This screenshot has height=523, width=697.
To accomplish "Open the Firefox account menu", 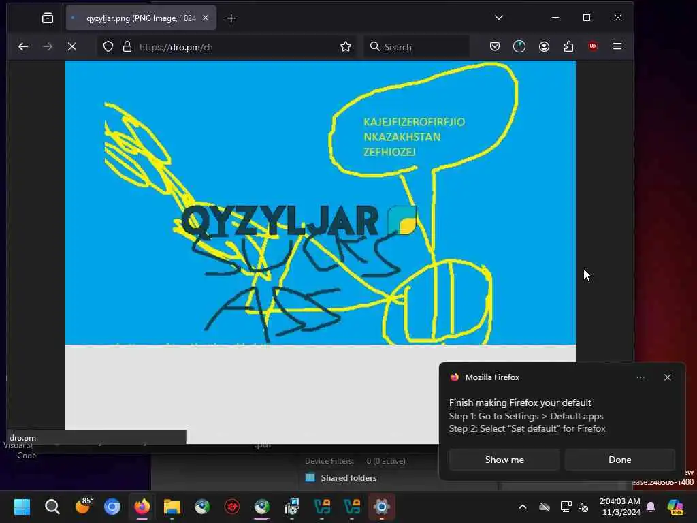I will pos(544,47).
